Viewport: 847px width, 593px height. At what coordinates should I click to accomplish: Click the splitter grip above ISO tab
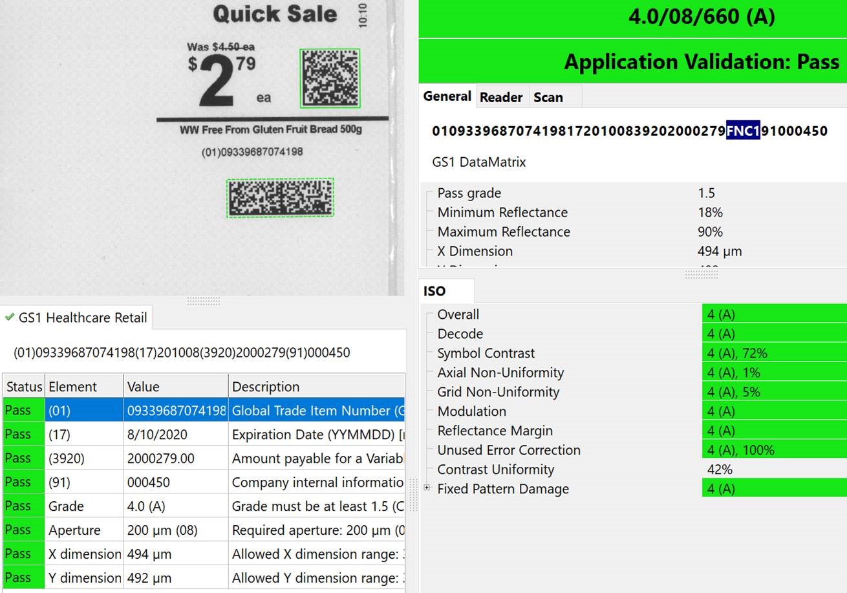[702, 274]
